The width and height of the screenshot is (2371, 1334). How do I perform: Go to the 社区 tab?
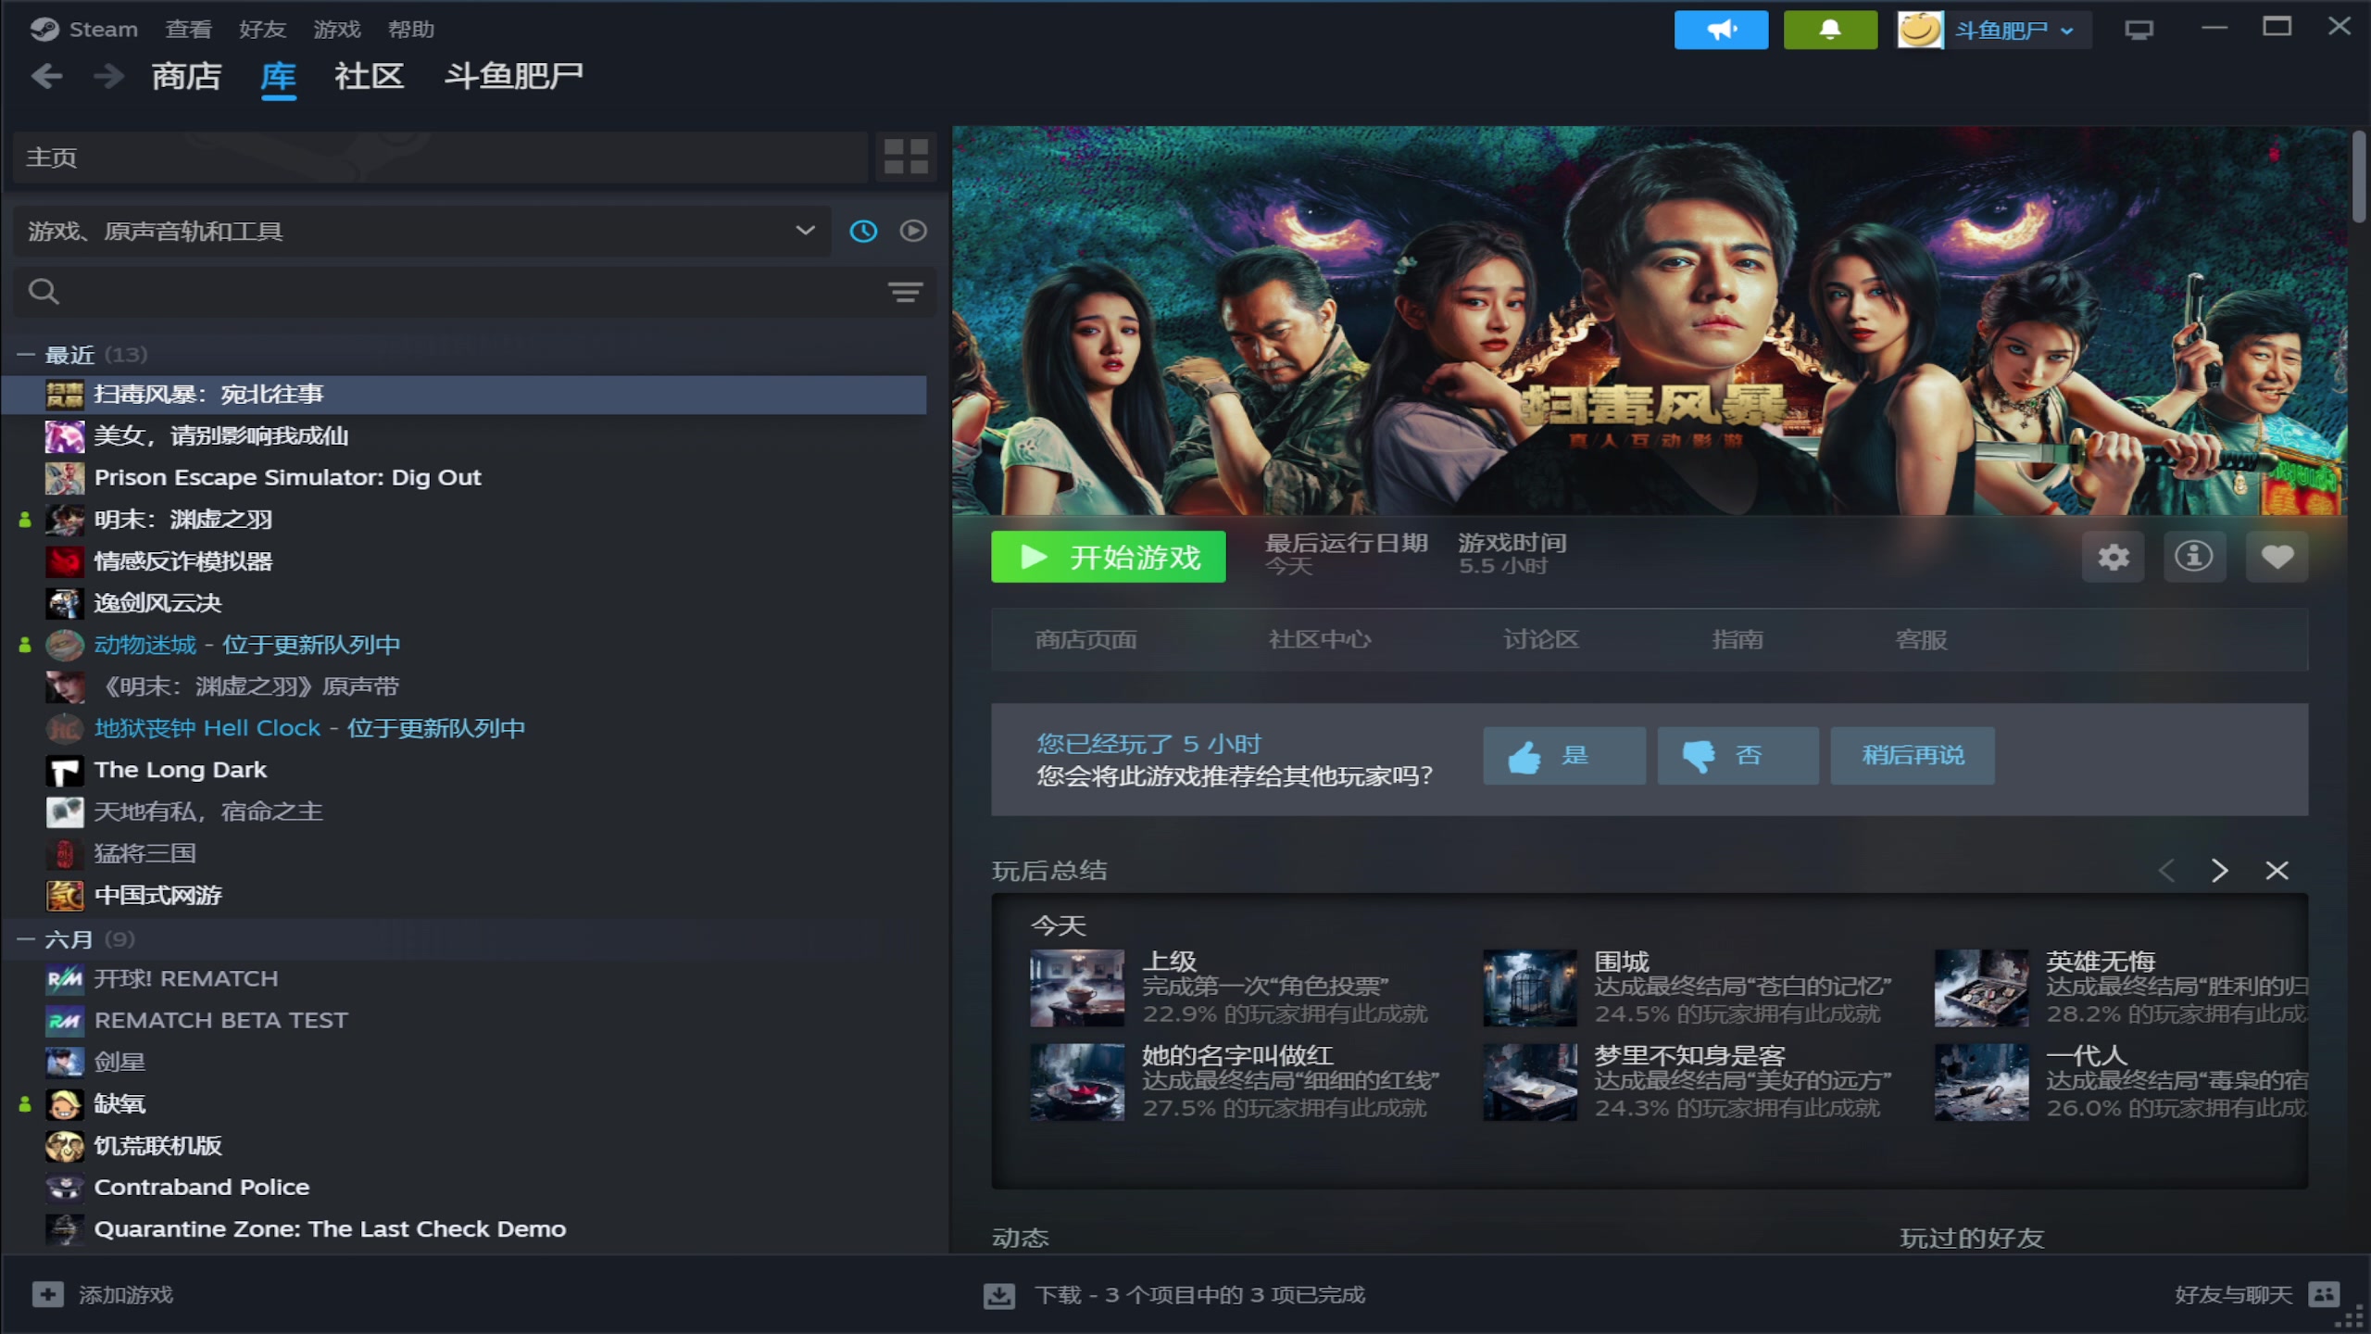[369, 76]
